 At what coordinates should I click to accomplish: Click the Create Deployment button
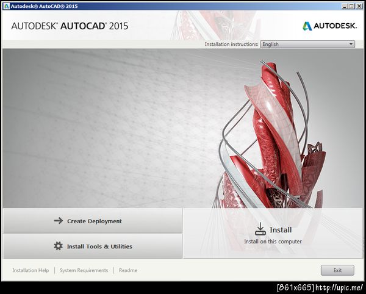pyautogui.click(x=93, y=221)
